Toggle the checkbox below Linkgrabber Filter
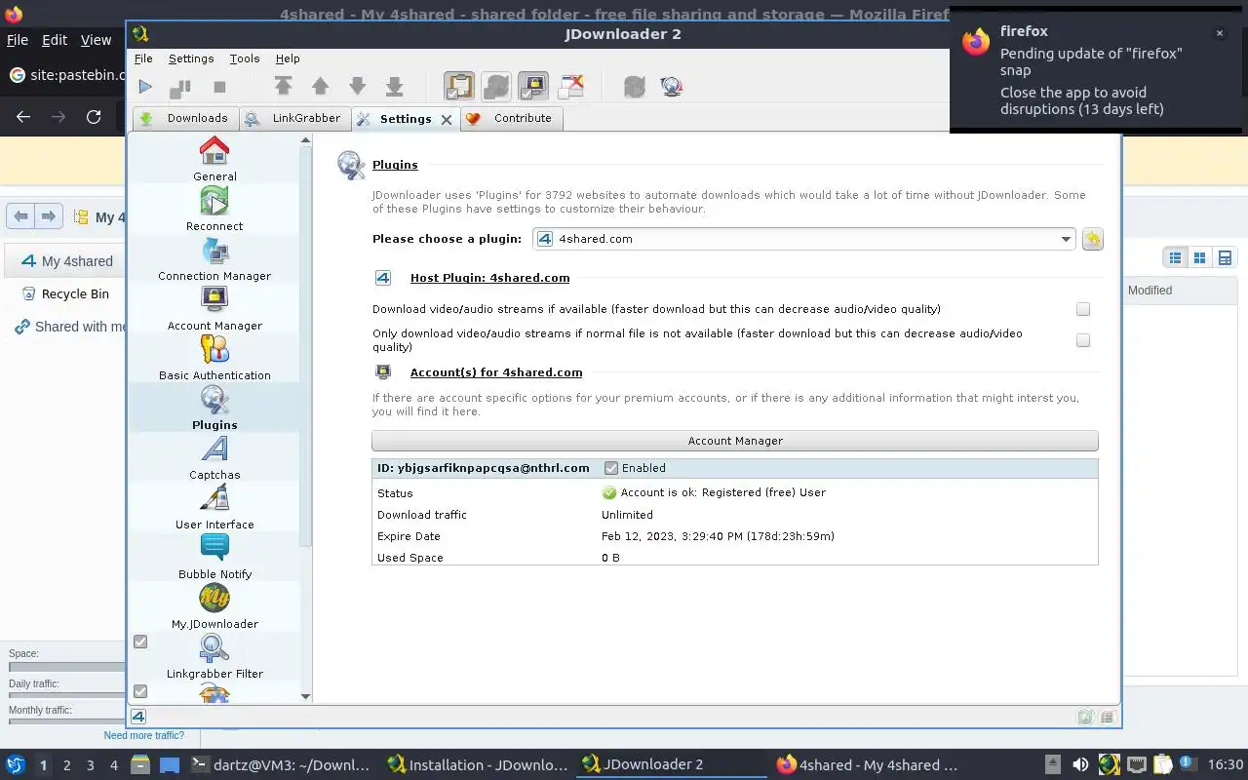This screenshot has height=780, width=1248. (140, 691)
